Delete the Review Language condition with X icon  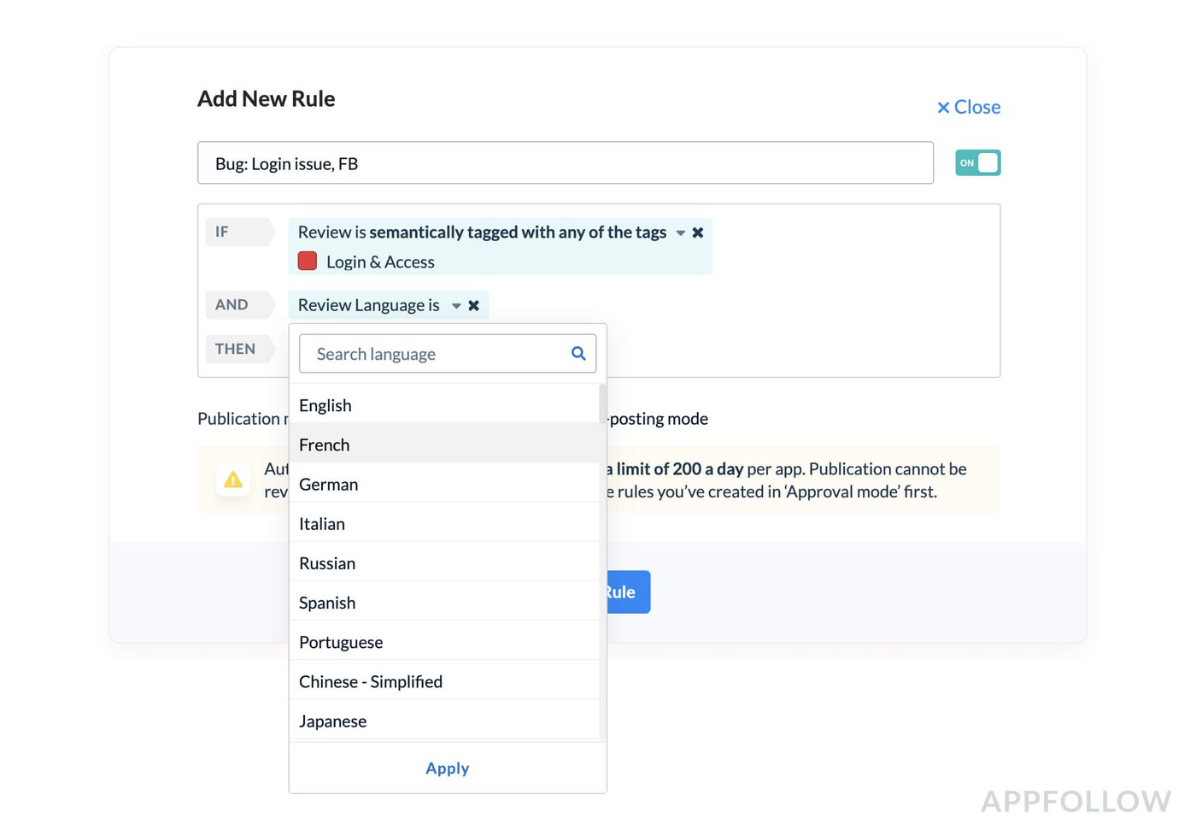tap(474, 305)
